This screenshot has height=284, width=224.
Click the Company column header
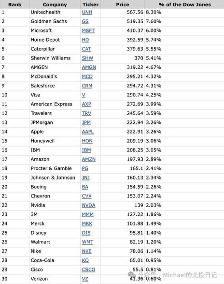pyautogui.click(x=55, y=4)
